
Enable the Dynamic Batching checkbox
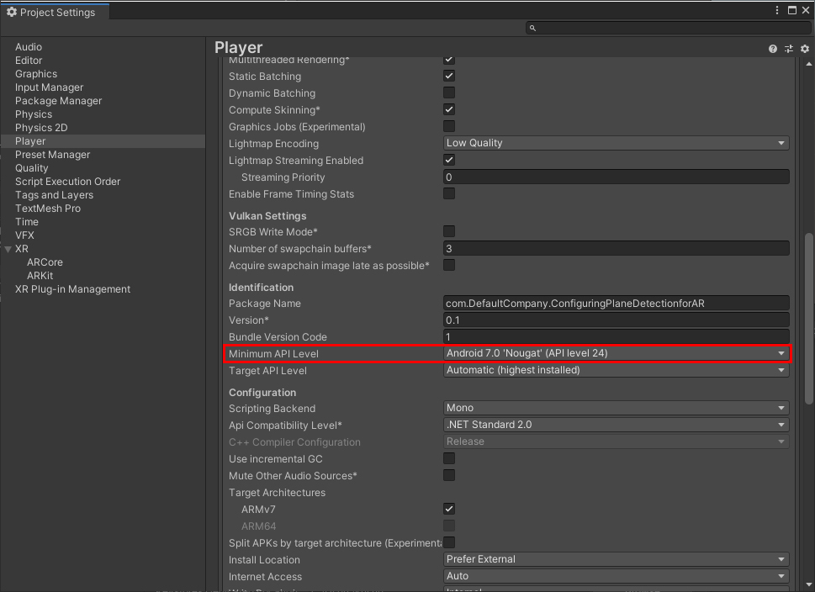tap(449, 93)
